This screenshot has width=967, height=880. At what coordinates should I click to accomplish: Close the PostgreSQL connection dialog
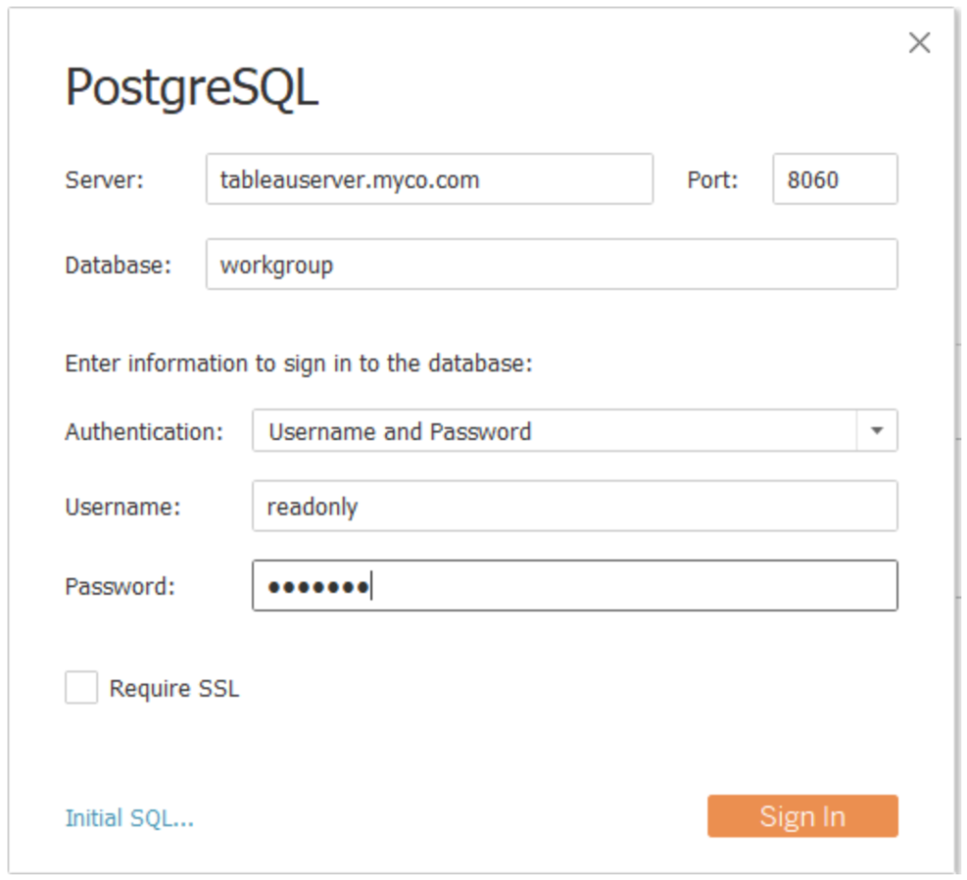click(919, 42)
